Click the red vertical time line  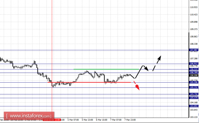point(52,57)
